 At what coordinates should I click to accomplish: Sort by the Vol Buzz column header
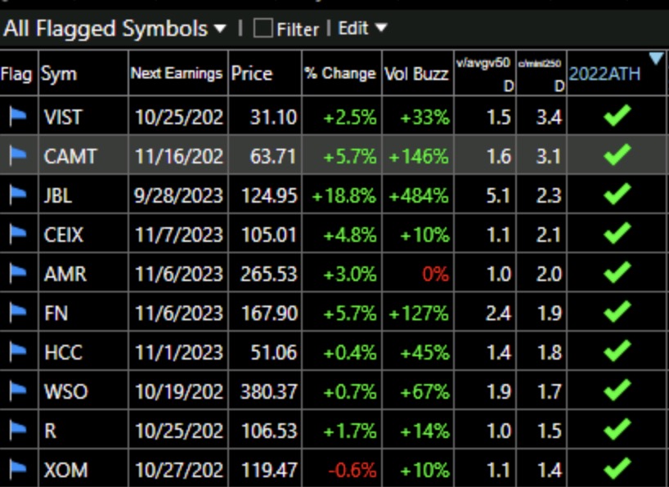[416, 74]
